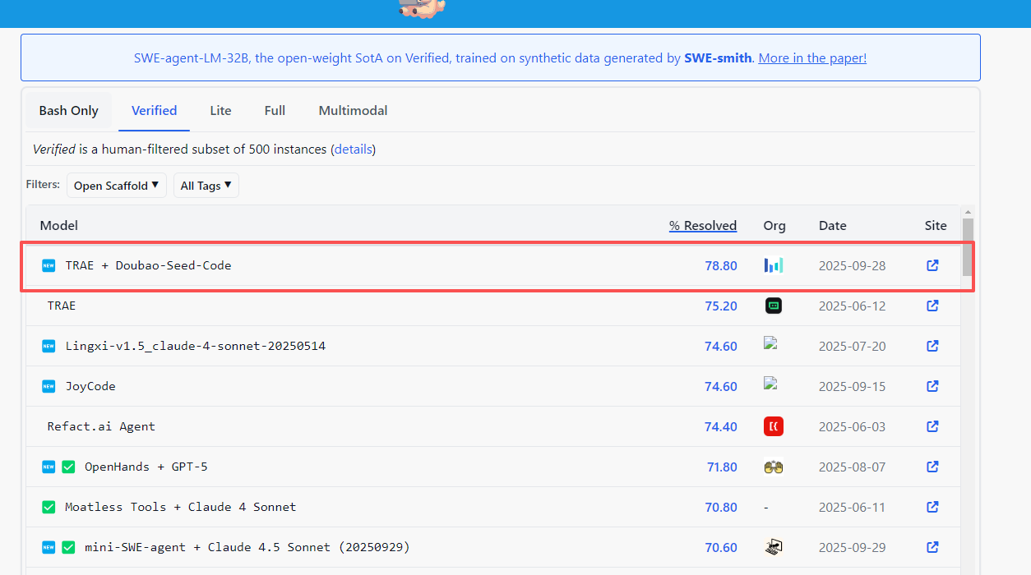Open the Open Scaffold filter dropdown

(x=117, y=186)
